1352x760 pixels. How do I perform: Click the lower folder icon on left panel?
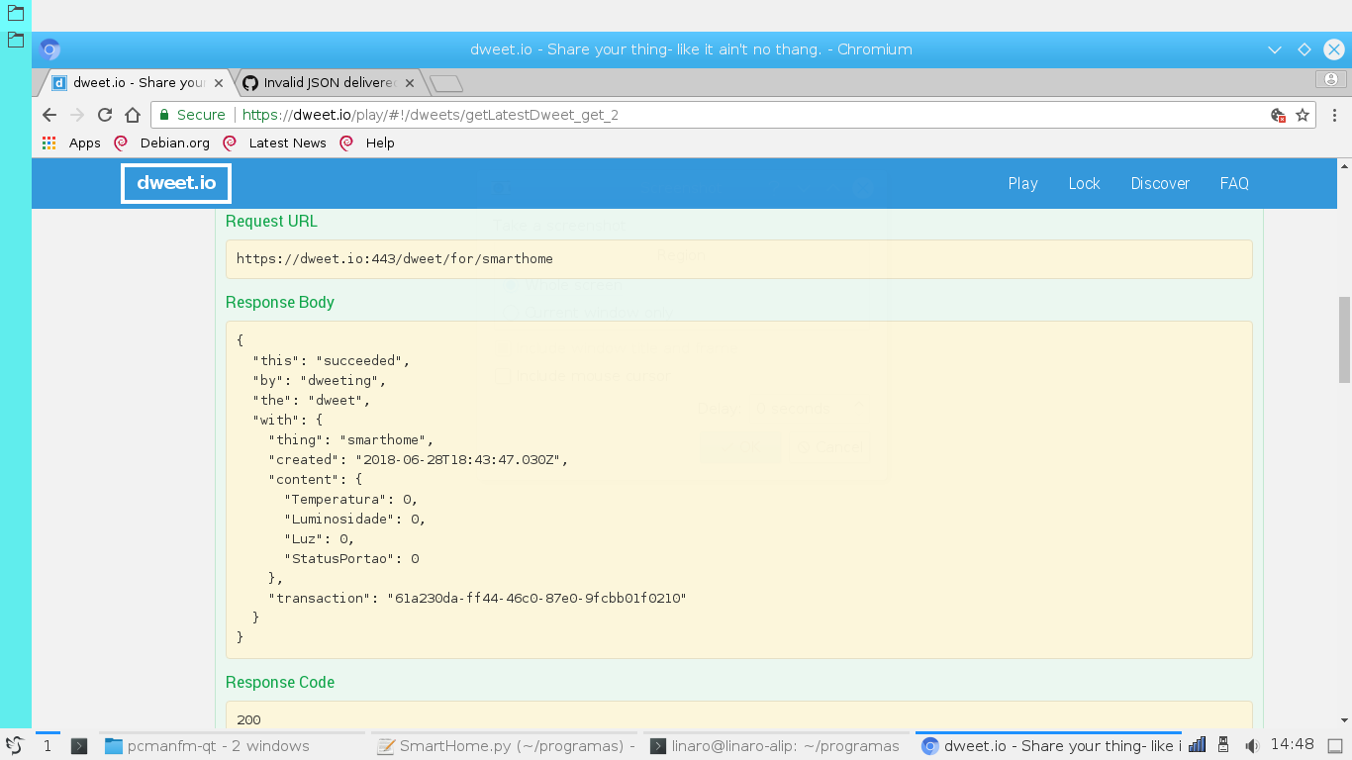coord(16,40)
